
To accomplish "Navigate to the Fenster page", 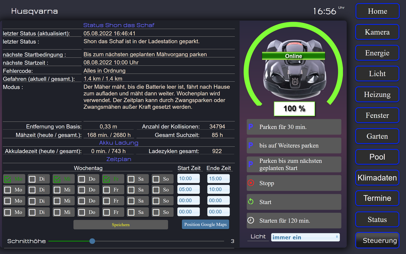I will click(377, 115).
